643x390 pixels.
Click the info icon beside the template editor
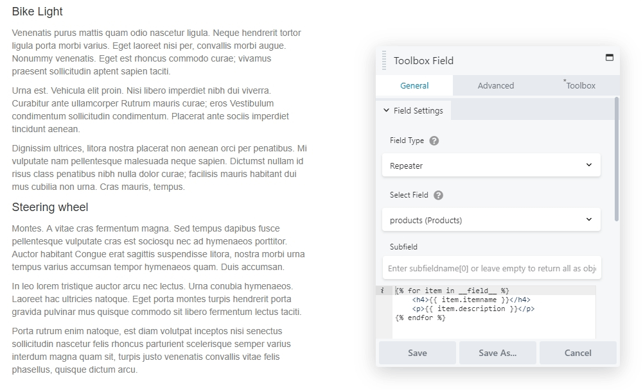(384, 290)
